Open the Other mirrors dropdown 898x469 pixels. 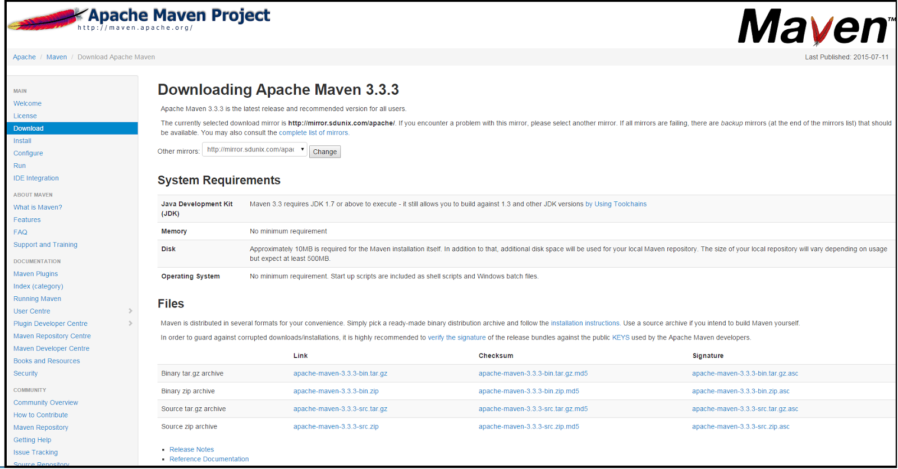pos(254,149)
